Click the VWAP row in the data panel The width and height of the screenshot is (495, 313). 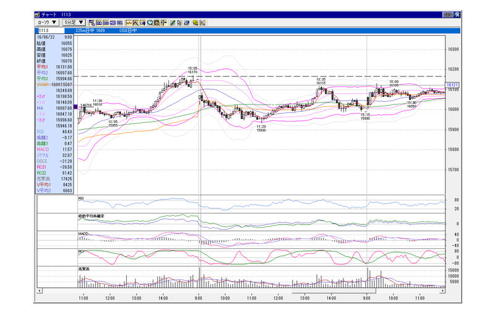54,85
